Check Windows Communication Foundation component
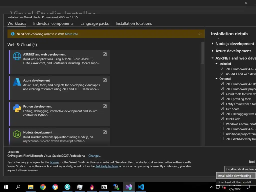 tap(221, 124)
